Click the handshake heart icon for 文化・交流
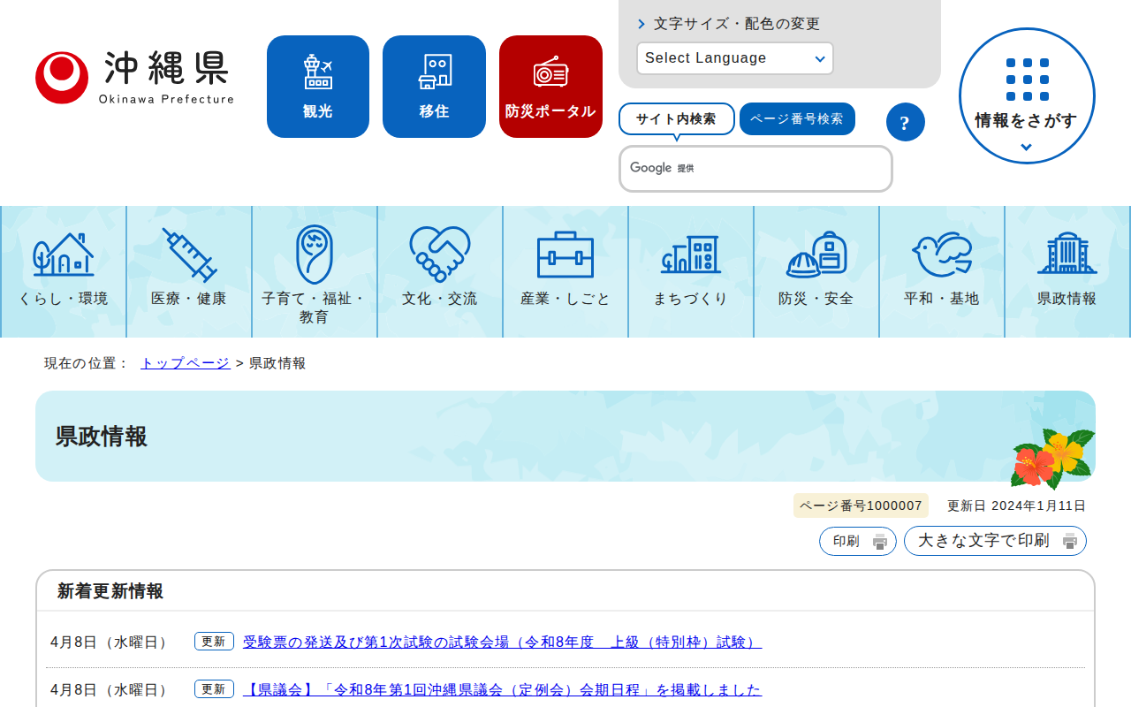Viewport: 1131px width, 707px height. (x=440, y=255)
